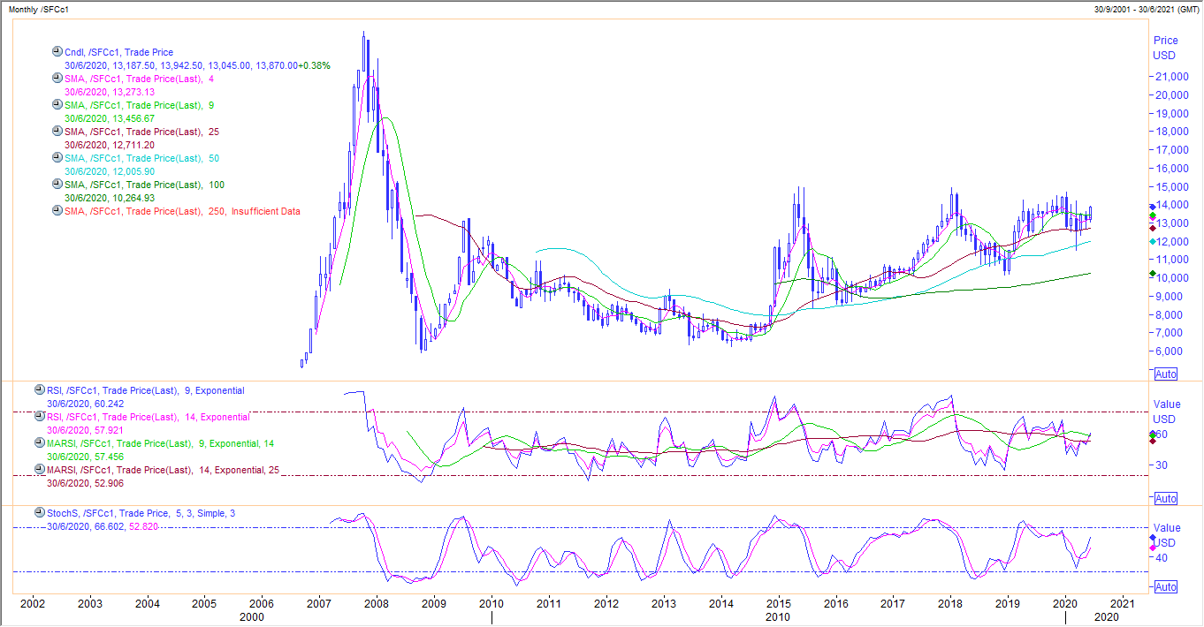
Task: Click the value 30/6/2020, 12,711.20
Action: (110, 146)
